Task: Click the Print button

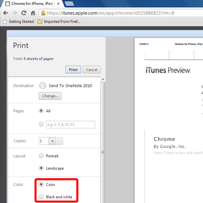Action: pyautogui.click(x=73, y=69)
